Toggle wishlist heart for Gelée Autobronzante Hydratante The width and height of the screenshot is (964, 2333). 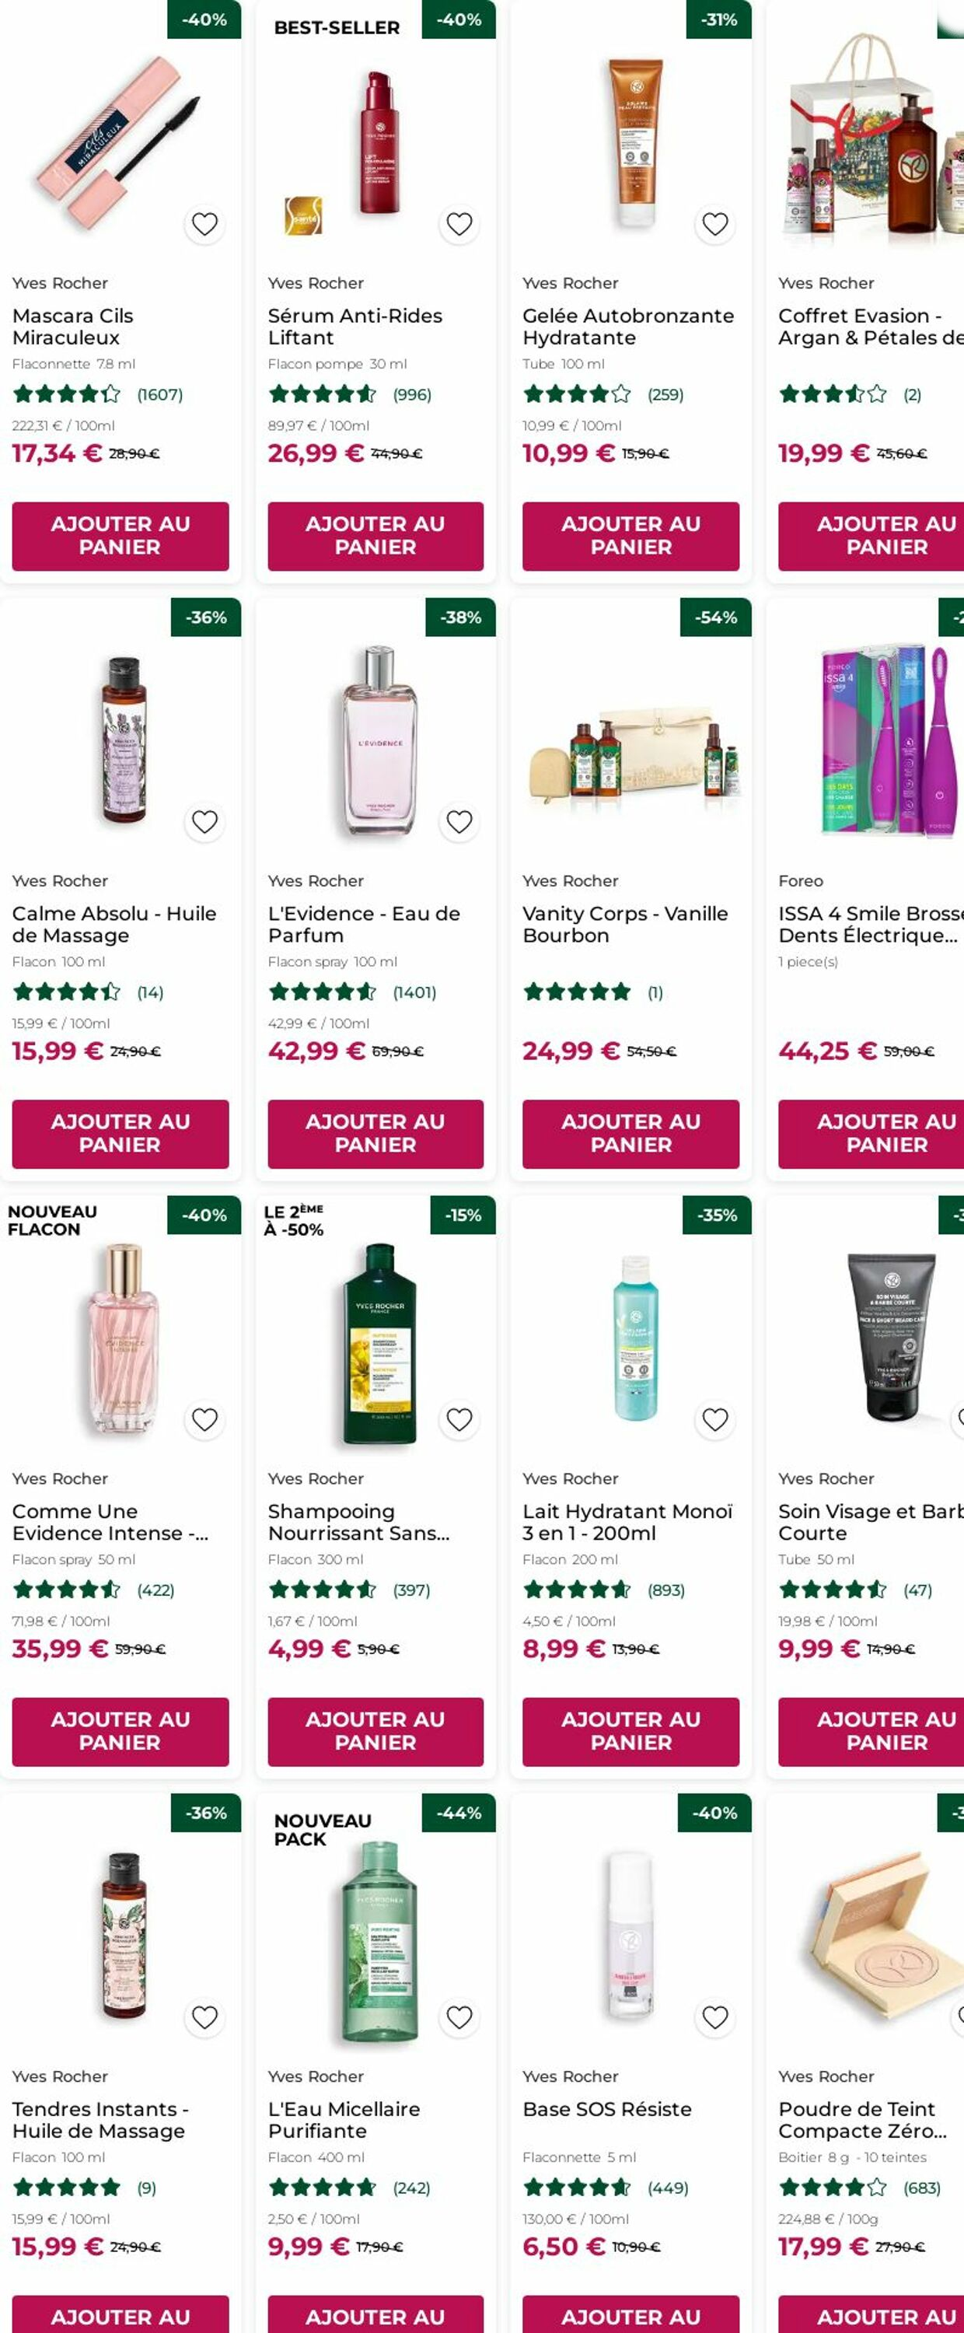click(715, 224)
